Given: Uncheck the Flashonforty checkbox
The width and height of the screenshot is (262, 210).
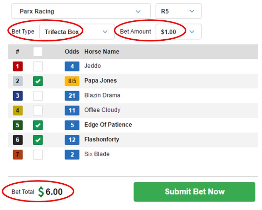Looking at the screenshot, I should coord(38,140).
